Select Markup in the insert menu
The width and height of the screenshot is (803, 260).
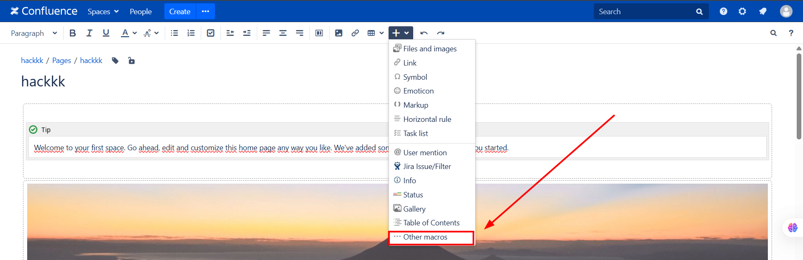[x=432, y=105]
